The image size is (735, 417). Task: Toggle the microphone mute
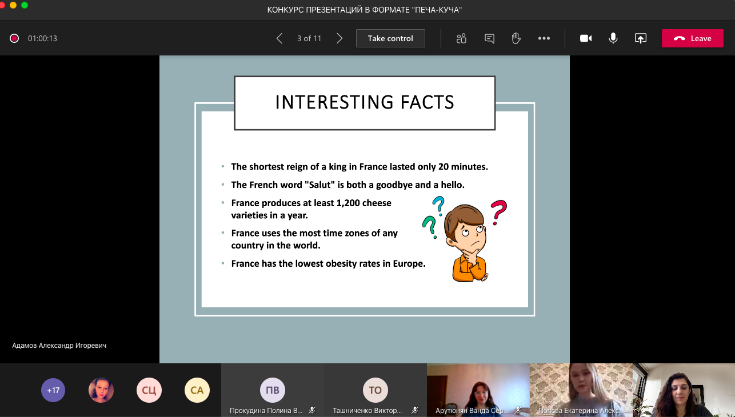pyautogui.click(x=613, y=38)
